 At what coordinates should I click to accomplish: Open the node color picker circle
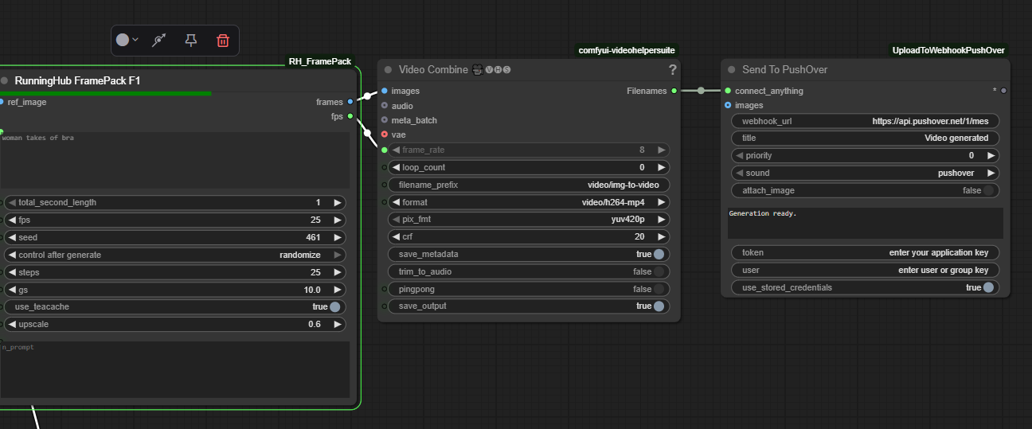123,40
